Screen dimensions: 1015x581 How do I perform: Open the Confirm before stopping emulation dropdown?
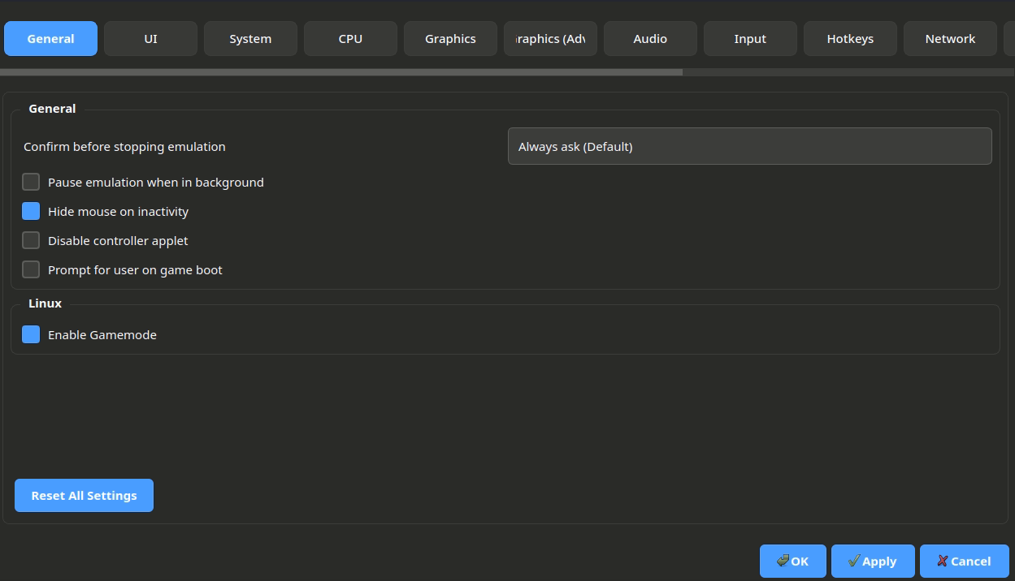(749, 146)
